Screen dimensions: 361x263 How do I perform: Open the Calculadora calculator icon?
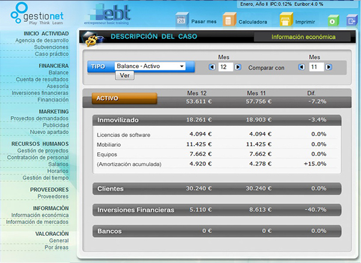click(x=229, y=19)
